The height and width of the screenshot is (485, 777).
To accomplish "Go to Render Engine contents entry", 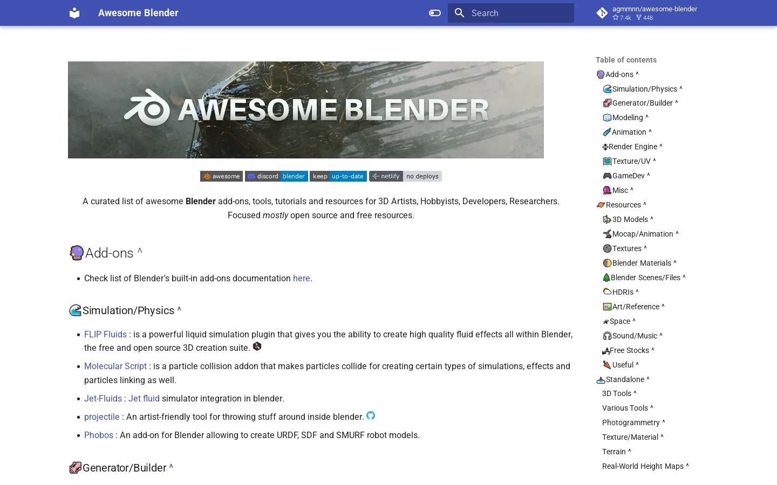I will [632, 147].
